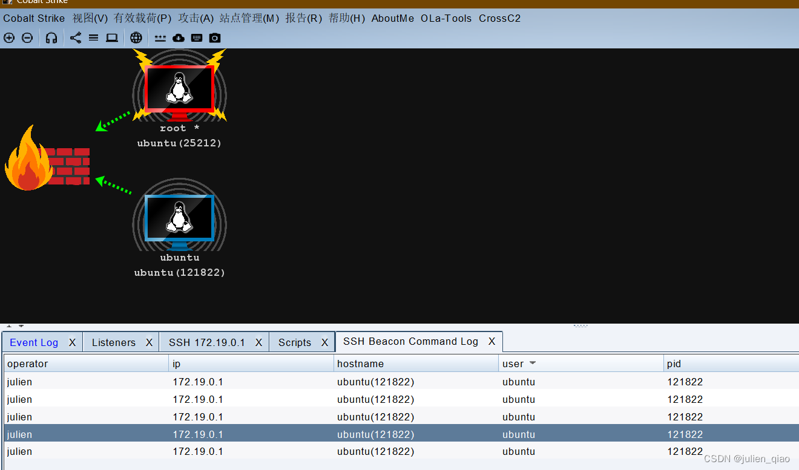Viewport: 799px width, 470px height.
Task: Switch to the Listeners tab
Action: click(x=114, y=342)
